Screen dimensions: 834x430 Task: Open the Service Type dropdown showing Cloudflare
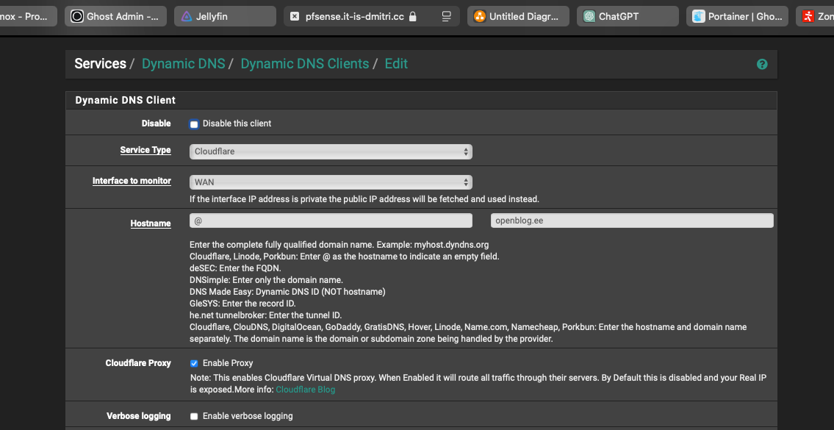[x=331, y=151]
